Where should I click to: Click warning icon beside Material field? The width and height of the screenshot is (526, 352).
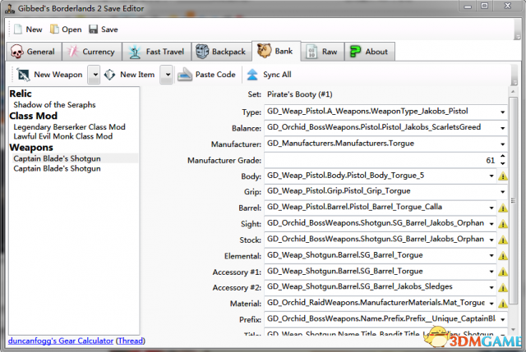[502, 304]
